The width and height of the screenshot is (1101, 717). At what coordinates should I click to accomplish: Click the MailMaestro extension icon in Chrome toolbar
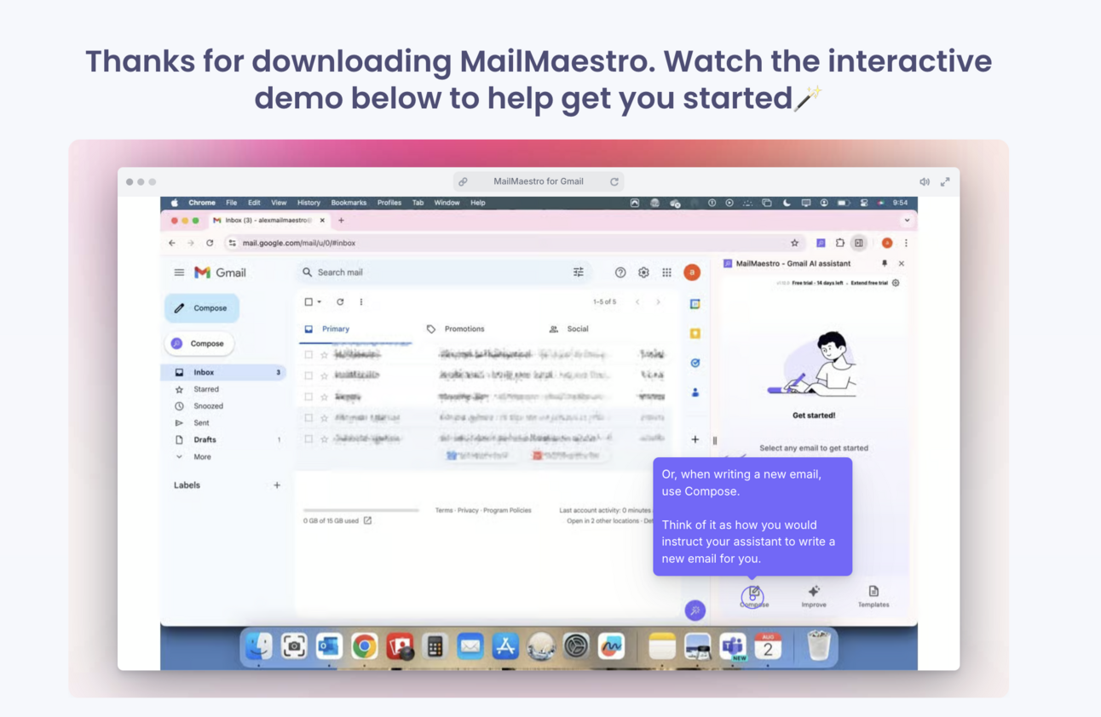pyautogui.click(x=821, y=243)
